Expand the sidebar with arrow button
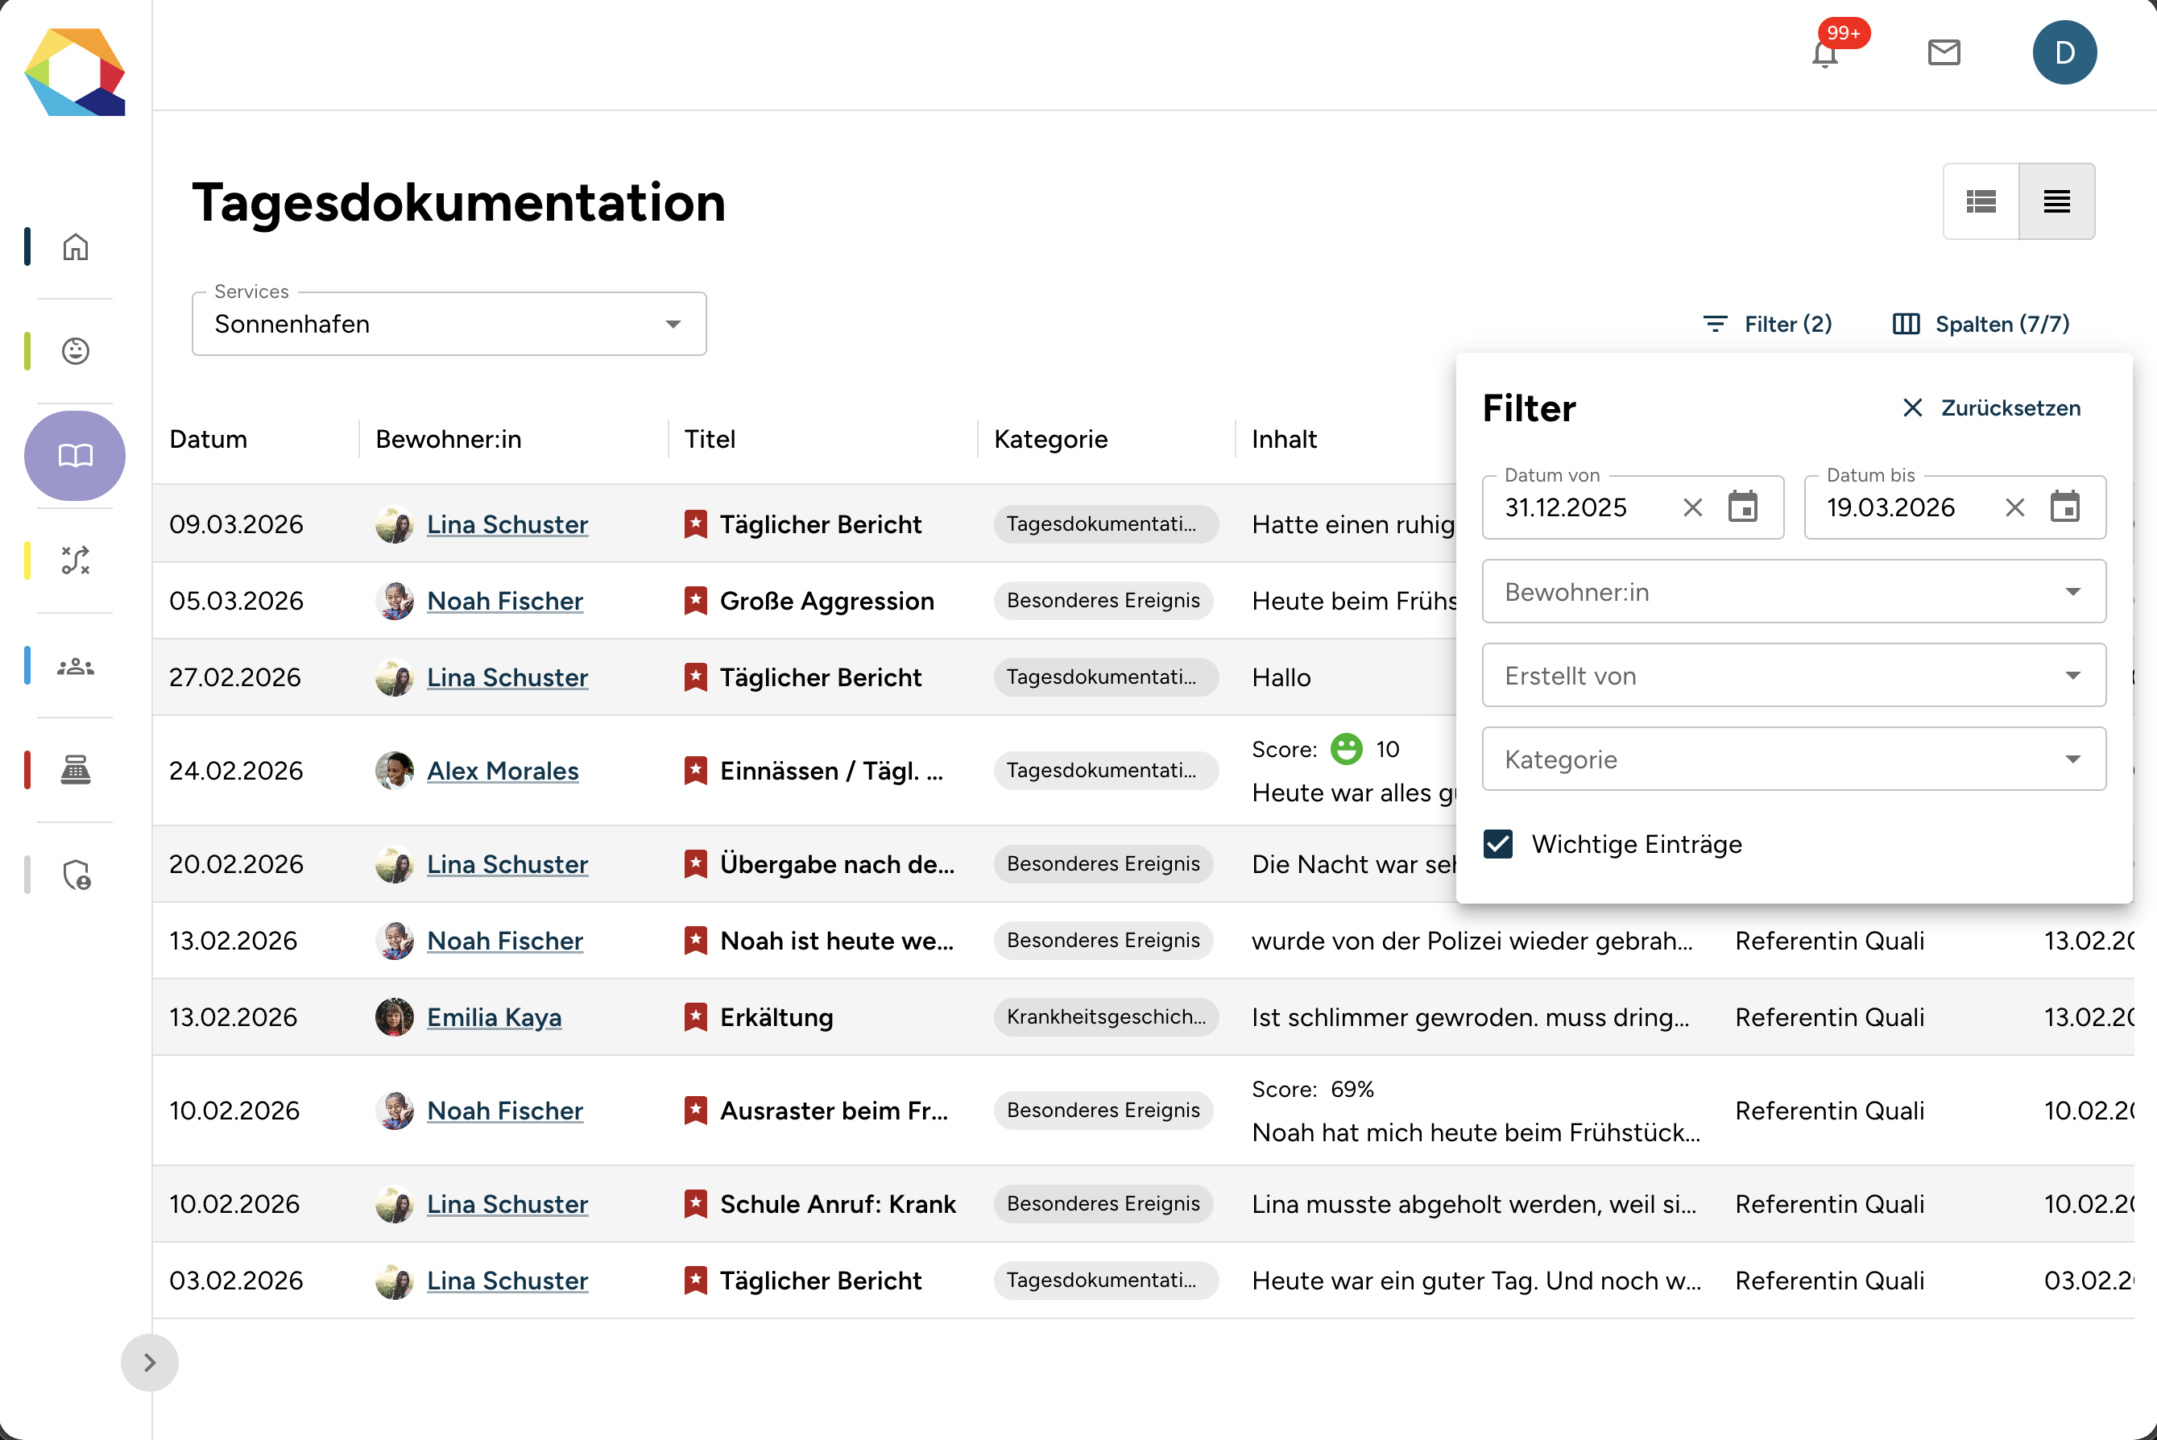Viewport: 2157px width, 1440px height. pyautogui.click(x=150, y=1362)
